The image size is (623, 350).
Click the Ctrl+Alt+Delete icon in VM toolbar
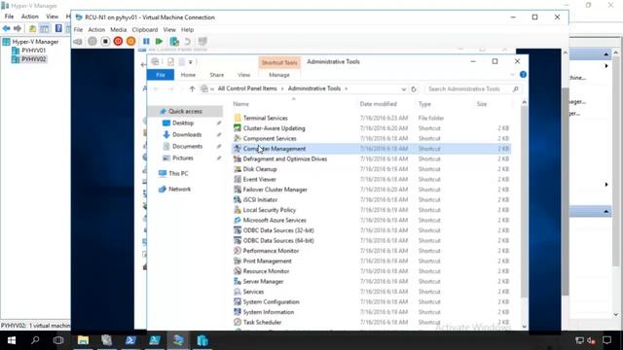[78, 41]
